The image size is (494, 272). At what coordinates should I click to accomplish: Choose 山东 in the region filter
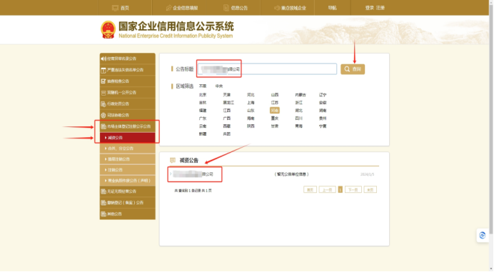coord(251,111)
